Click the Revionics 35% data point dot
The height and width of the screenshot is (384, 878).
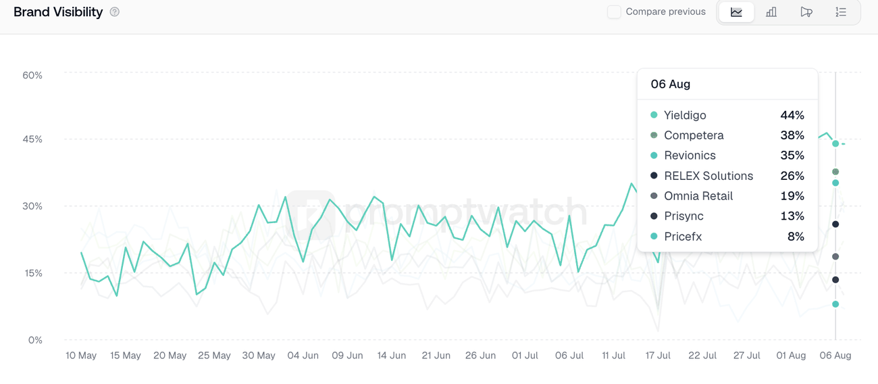(835, 183)
